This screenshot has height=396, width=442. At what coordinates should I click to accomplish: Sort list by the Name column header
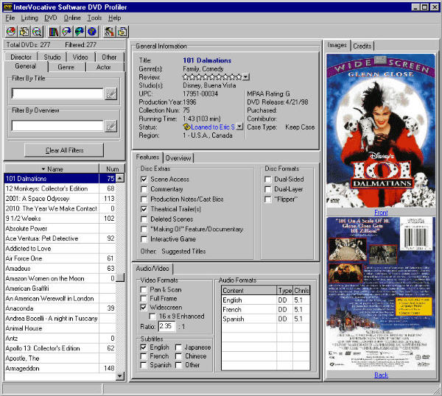tap(52, 169)
